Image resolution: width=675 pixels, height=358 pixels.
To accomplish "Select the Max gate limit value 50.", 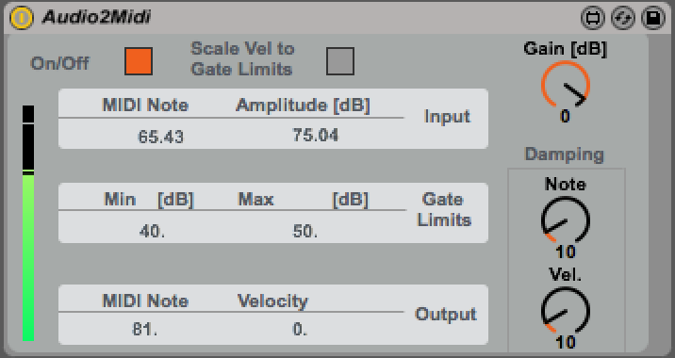I will point(305,231).
